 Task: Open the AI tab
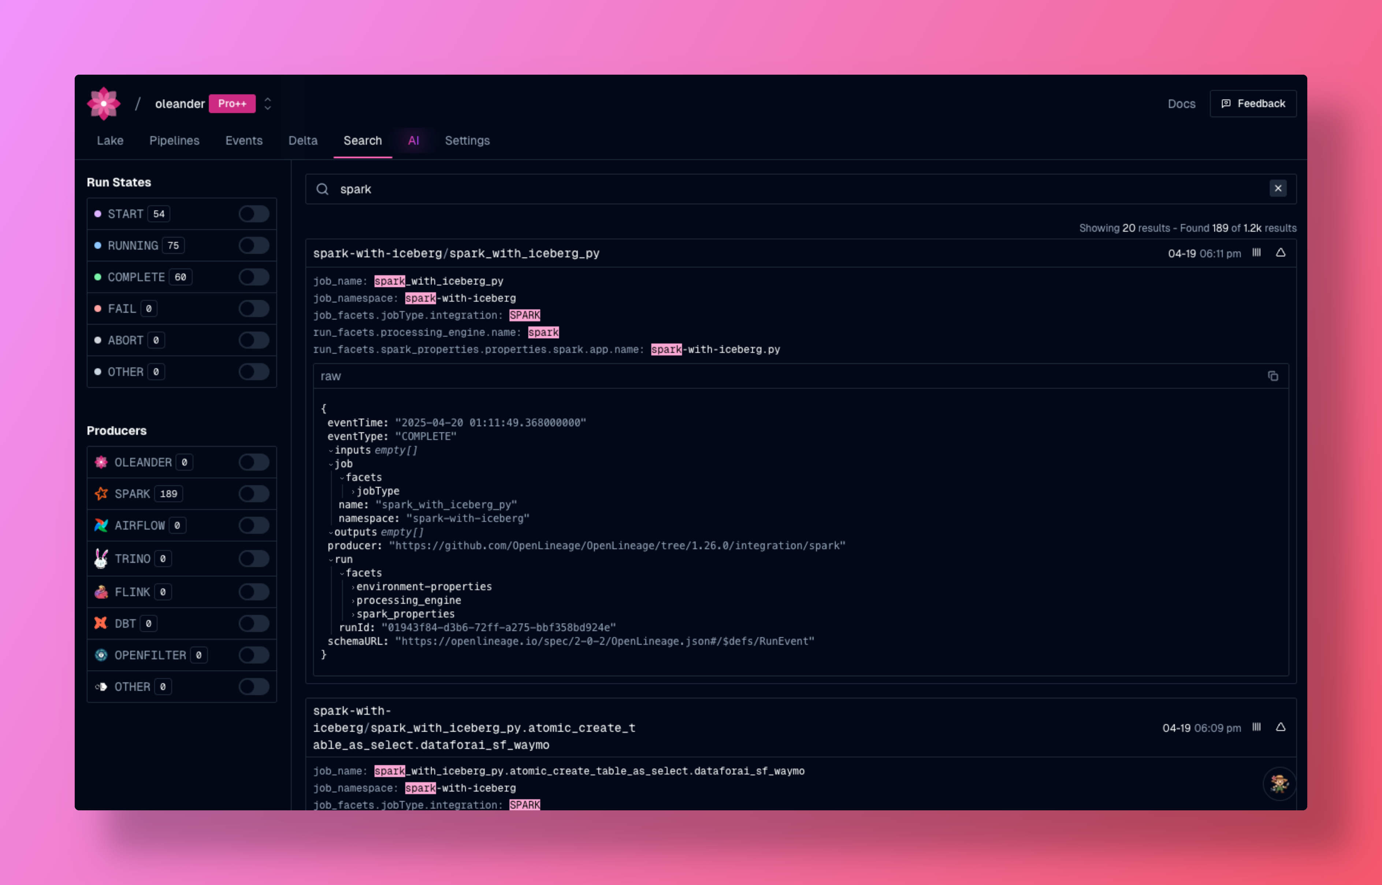click(x=413, y=141)
